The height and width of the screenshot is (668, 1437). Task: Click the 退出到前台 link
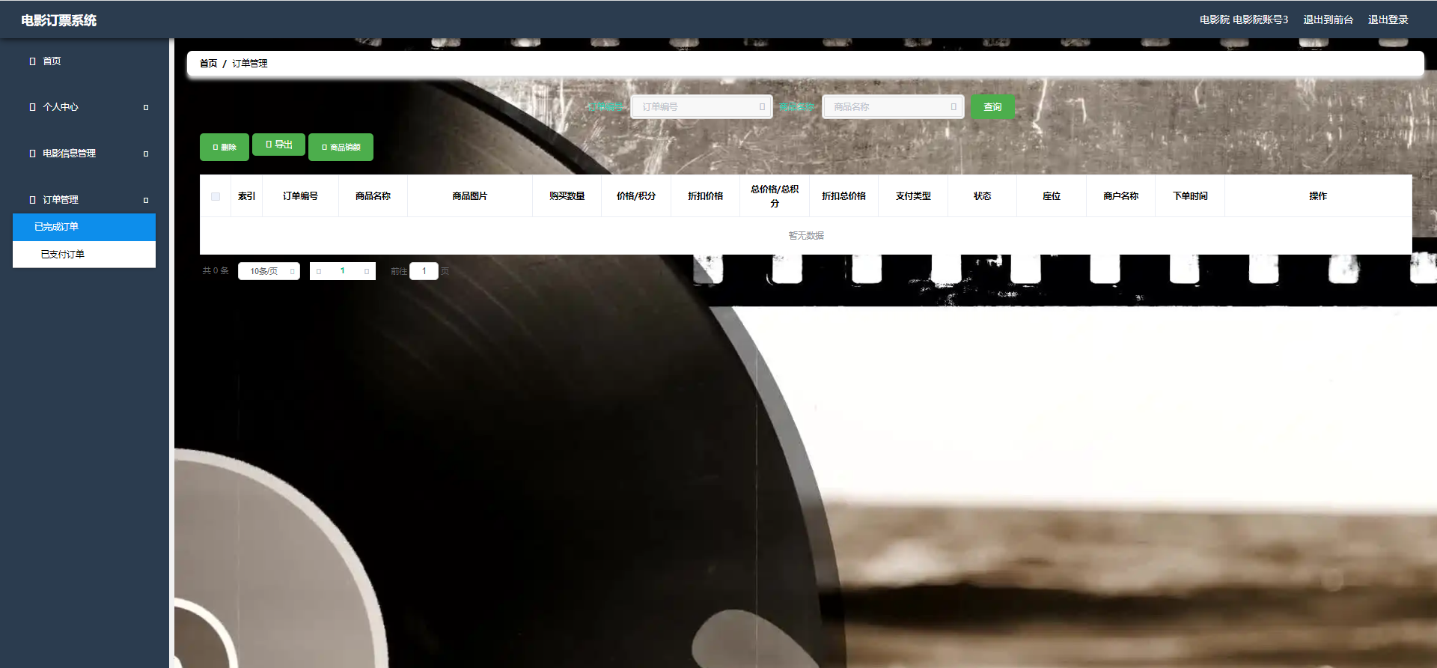click(x=1328, y=20)
